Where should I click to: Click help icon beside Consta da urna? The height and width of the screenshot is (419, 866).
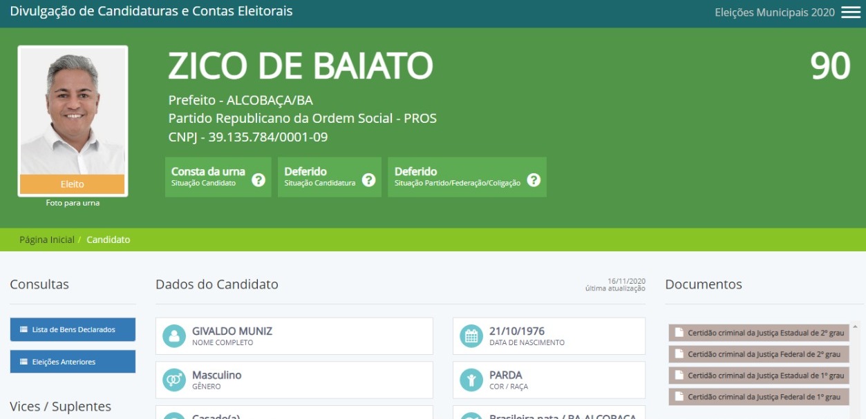(x=258, y=180)
